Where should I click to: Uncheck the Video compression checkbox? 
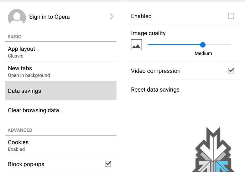[231, 71]
